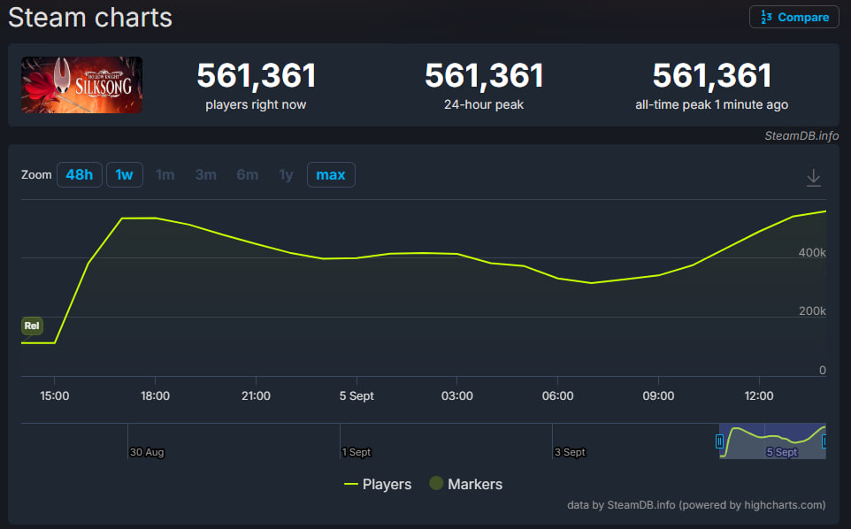
Task: Click the all-time peak 1 minute ago label
Action: (711, 104)
